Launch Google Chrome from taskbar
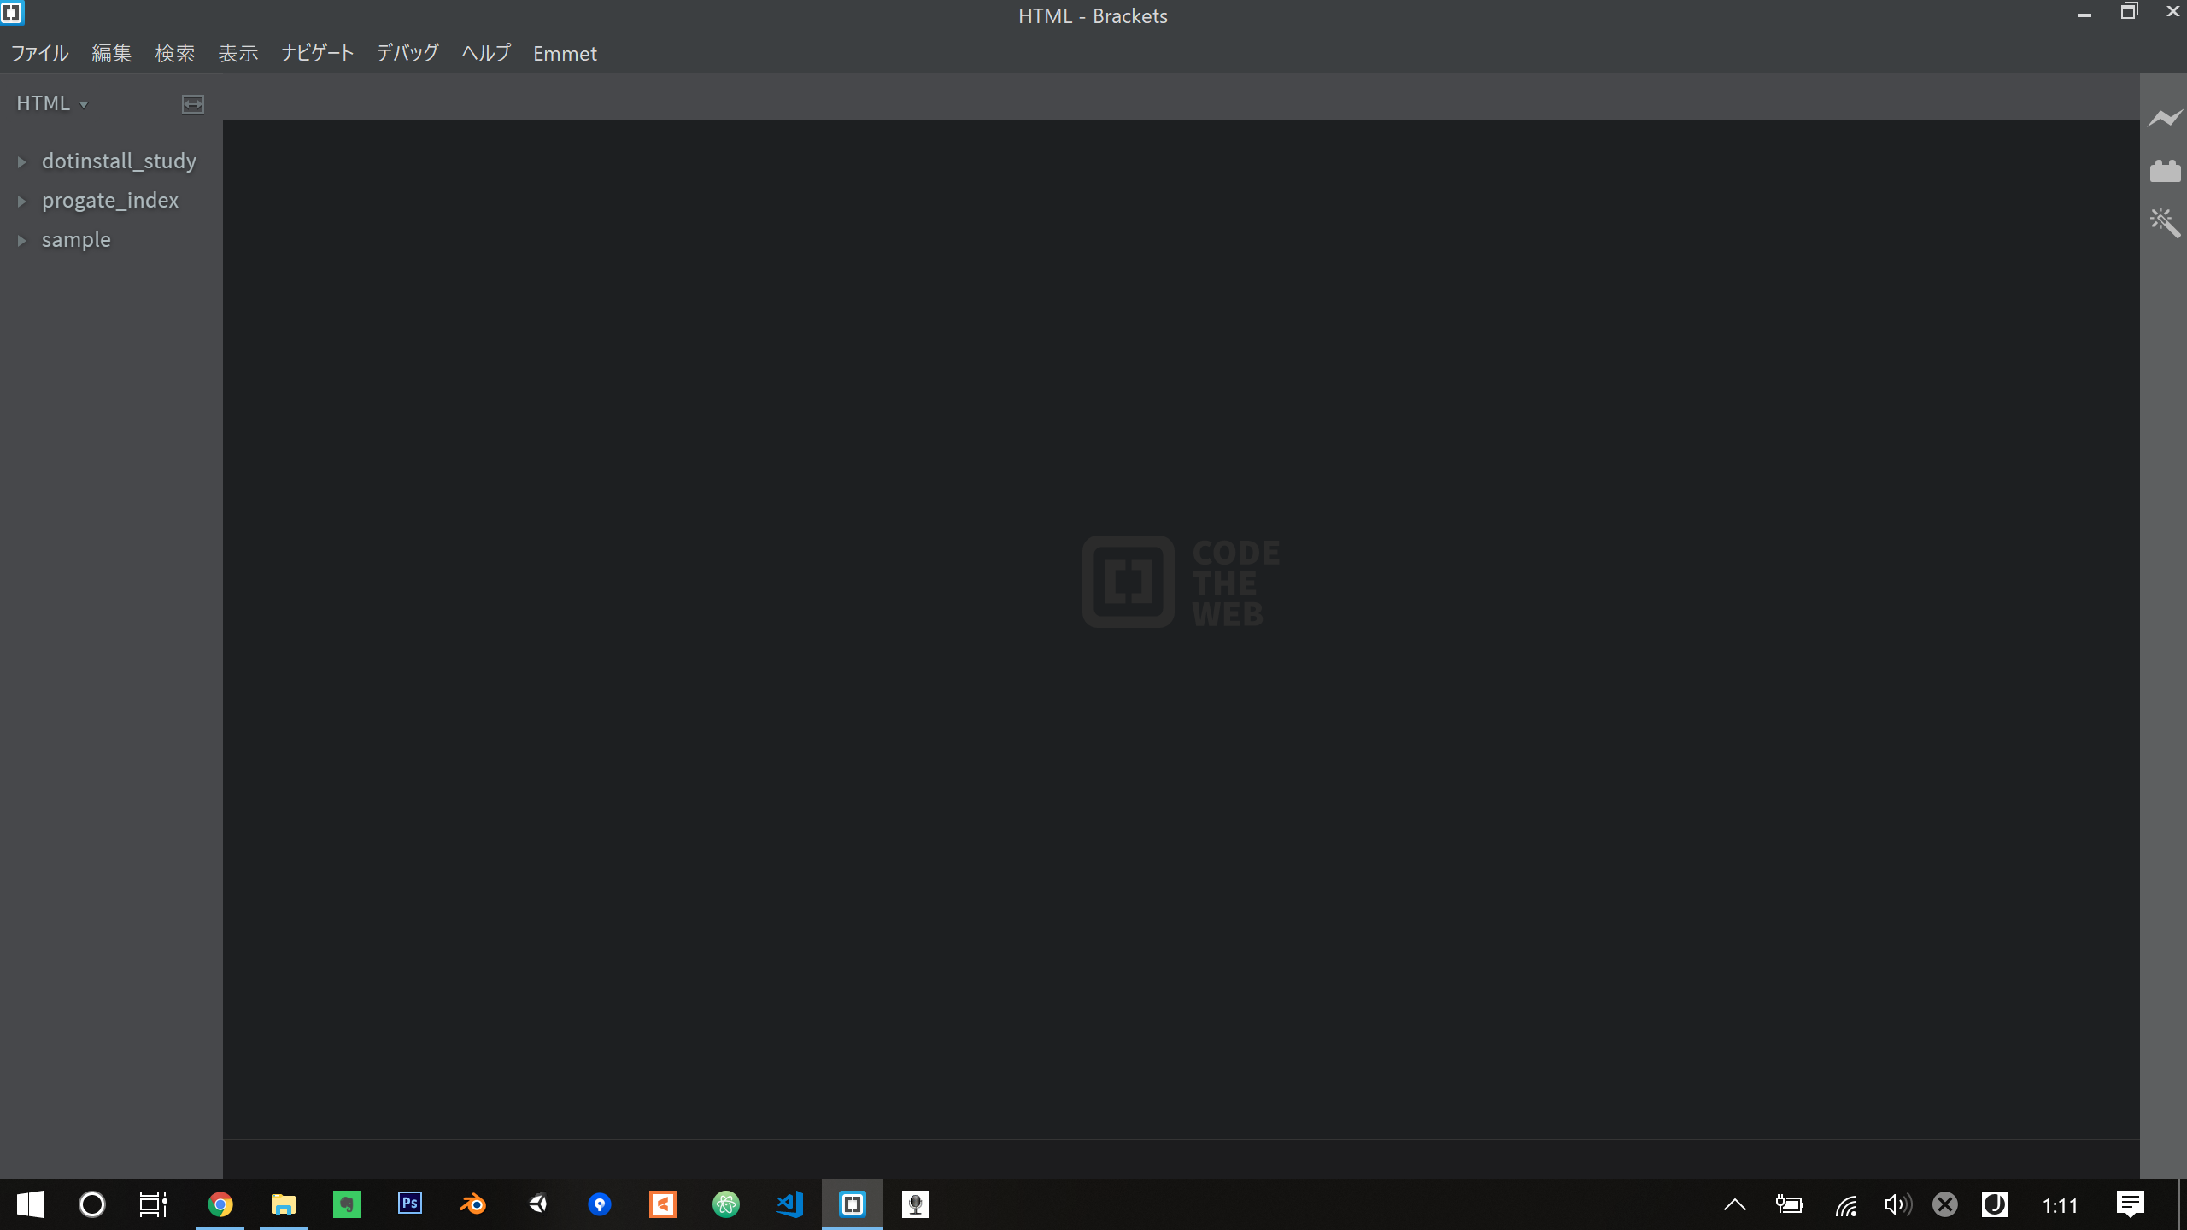The width and height of the screenshot is (2187, 1230). click(220, 1204)
